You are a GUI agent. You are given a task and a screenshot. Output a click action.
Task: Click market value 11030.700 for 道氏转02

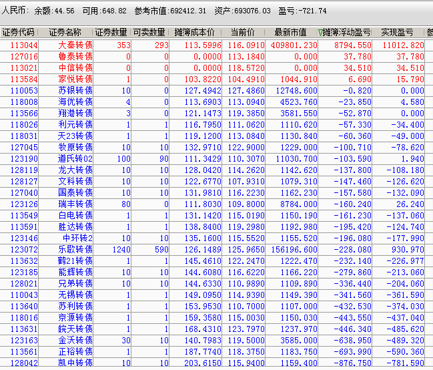[x=297, y=158]
